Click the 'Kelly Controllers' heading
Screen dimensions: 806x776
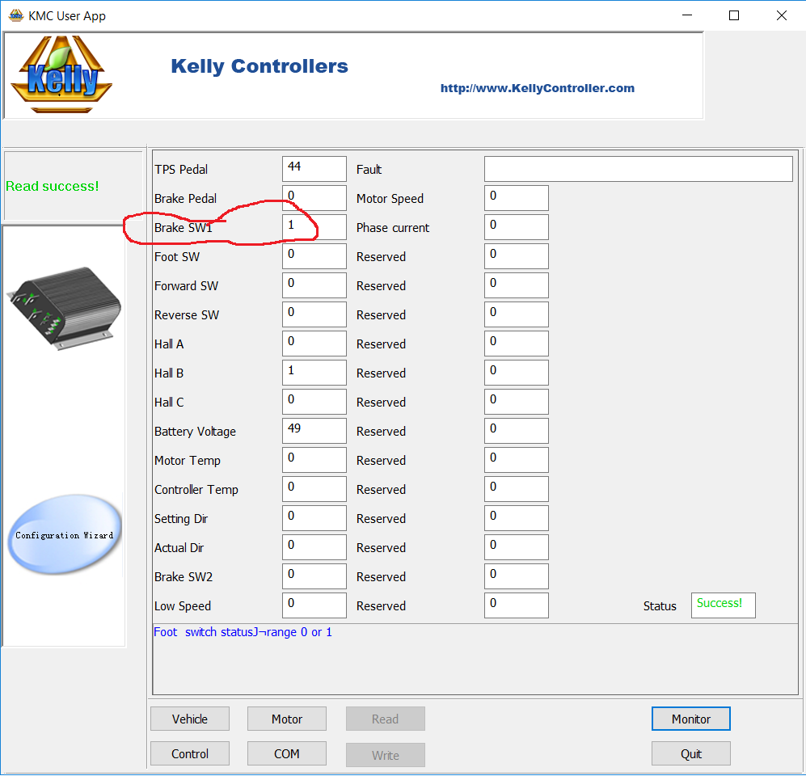point(260,66)
